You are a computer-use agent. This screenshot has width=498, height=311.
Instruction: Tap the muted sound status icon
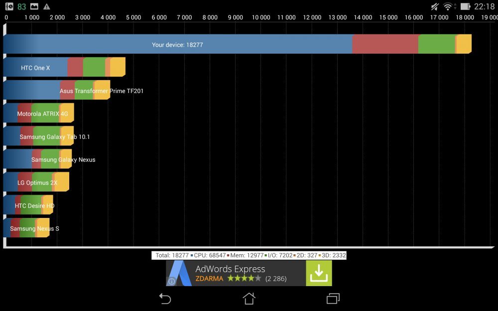[x=435, y=6]
